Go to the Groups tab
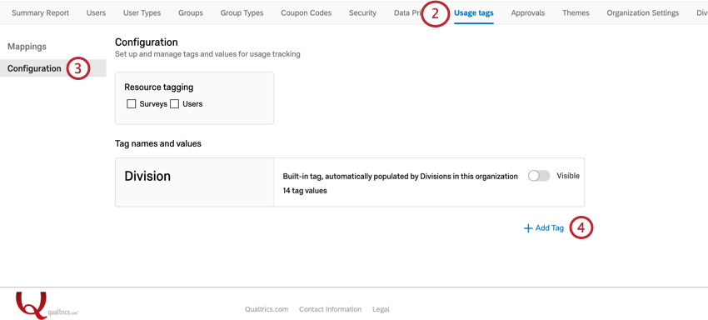 pos(191,13)
